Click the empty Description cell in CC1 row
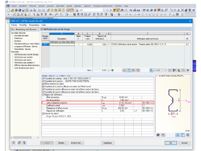The height and width of the screenshot is (151, 201). 62,45
